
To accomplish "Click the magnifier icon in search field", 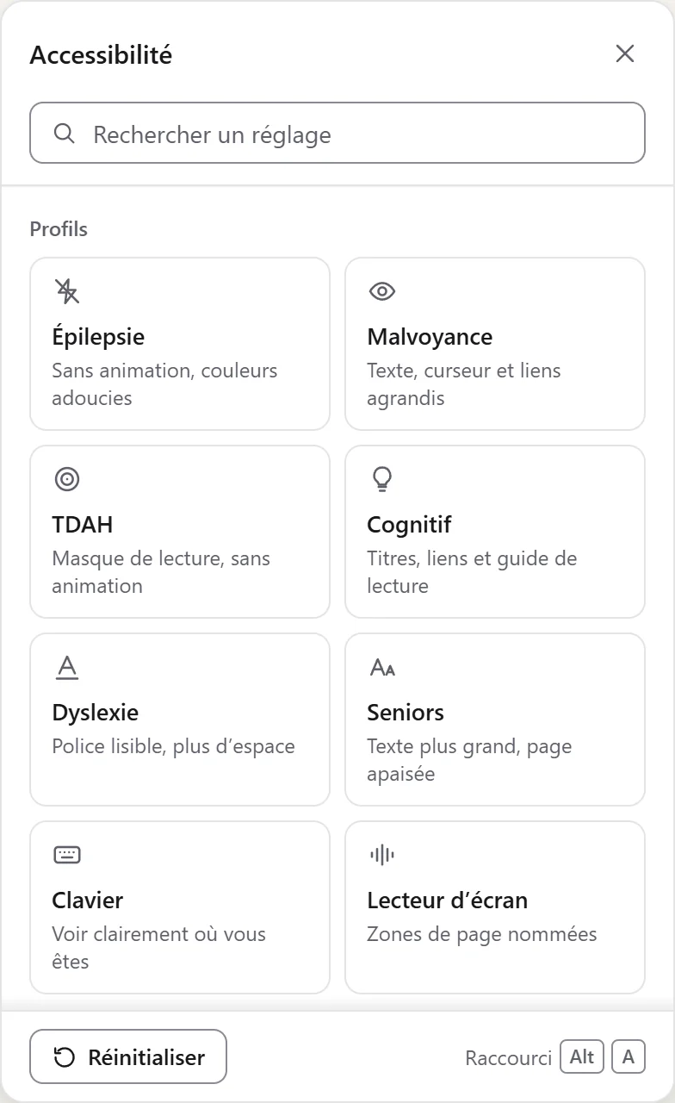I will (64, 134).
